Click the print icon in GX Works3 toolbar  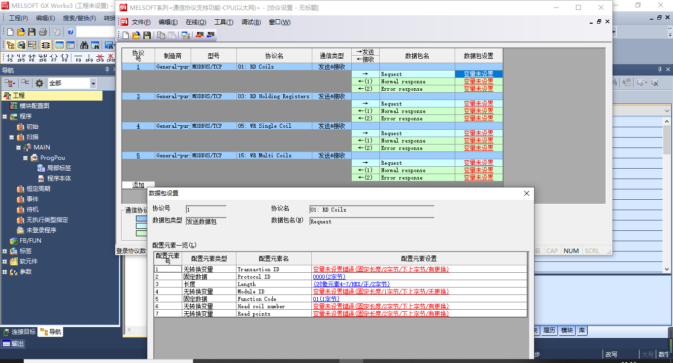(42, 32)
